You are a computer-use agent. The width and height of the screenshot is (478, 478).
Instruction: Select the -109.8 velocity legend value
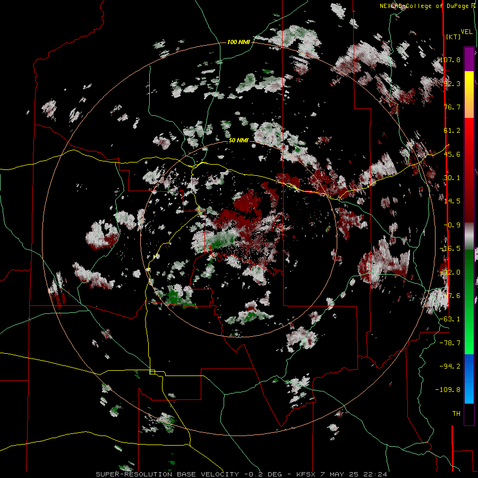click(448, 390)
